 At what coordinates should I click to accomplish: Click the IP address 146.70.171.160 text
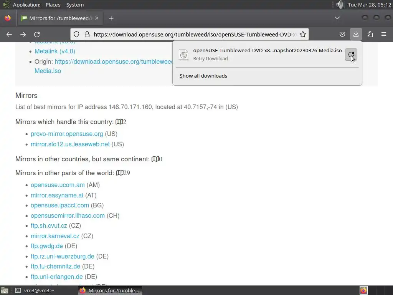130,107
